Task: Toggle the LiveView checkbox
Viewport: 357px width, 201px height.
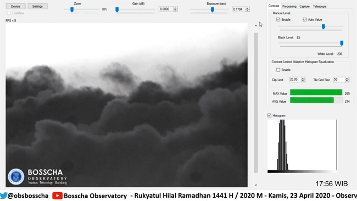Action: click(9, 13)
